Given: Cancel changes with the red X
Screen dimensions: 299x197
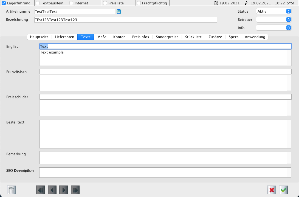Looking at the screenshot, I should pyautogui.click(x=272, y=190).
